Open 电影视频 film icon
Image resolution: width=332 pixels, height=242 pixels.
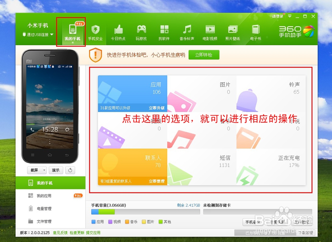pos(210,32)
